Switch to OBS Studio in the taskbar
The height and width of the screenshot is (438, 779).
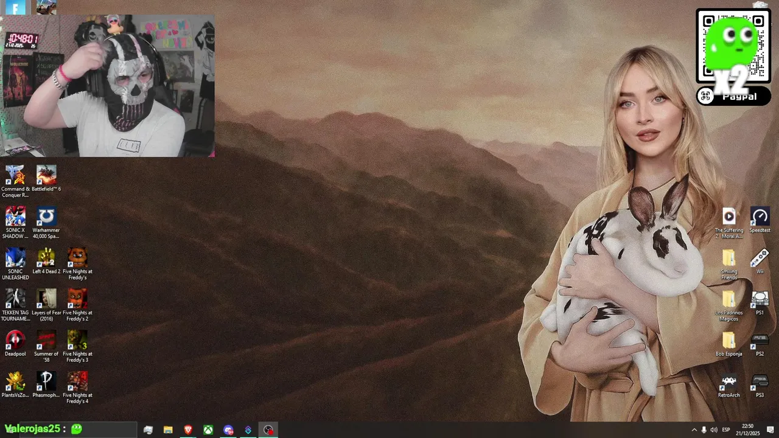pyautogui.click(x=268, y=430)
